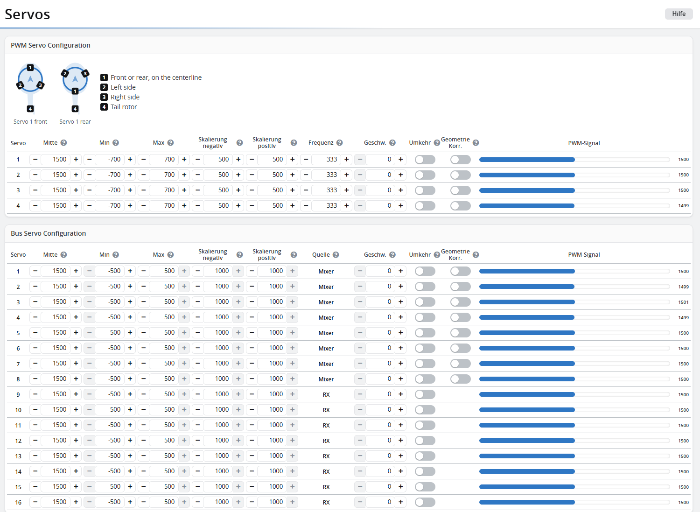Show Geometrie Korr. help in Bus section

click(476, 255)
